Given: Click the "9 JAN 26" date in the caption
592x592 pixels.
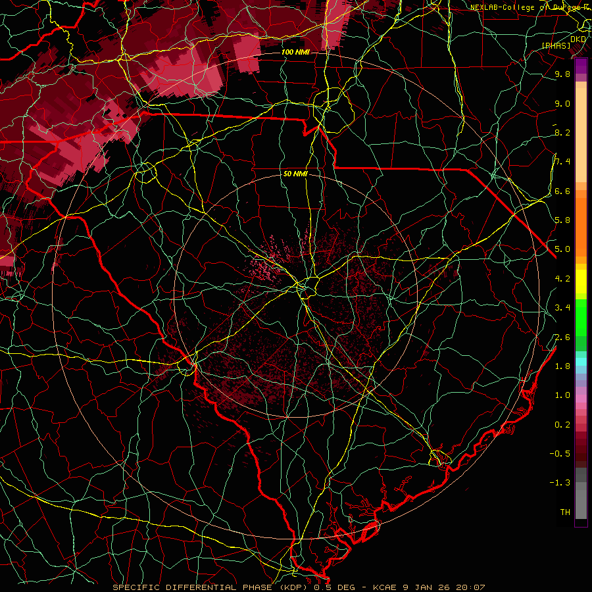Looking at the screenshot, I should (426, 587).
